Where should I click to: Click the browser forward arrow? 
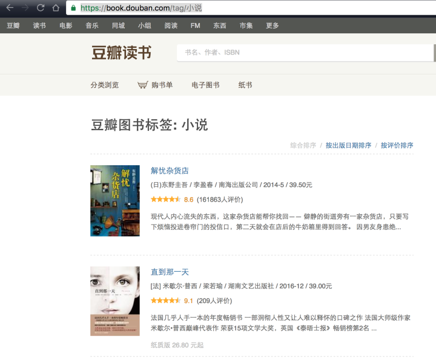point(25,8)
